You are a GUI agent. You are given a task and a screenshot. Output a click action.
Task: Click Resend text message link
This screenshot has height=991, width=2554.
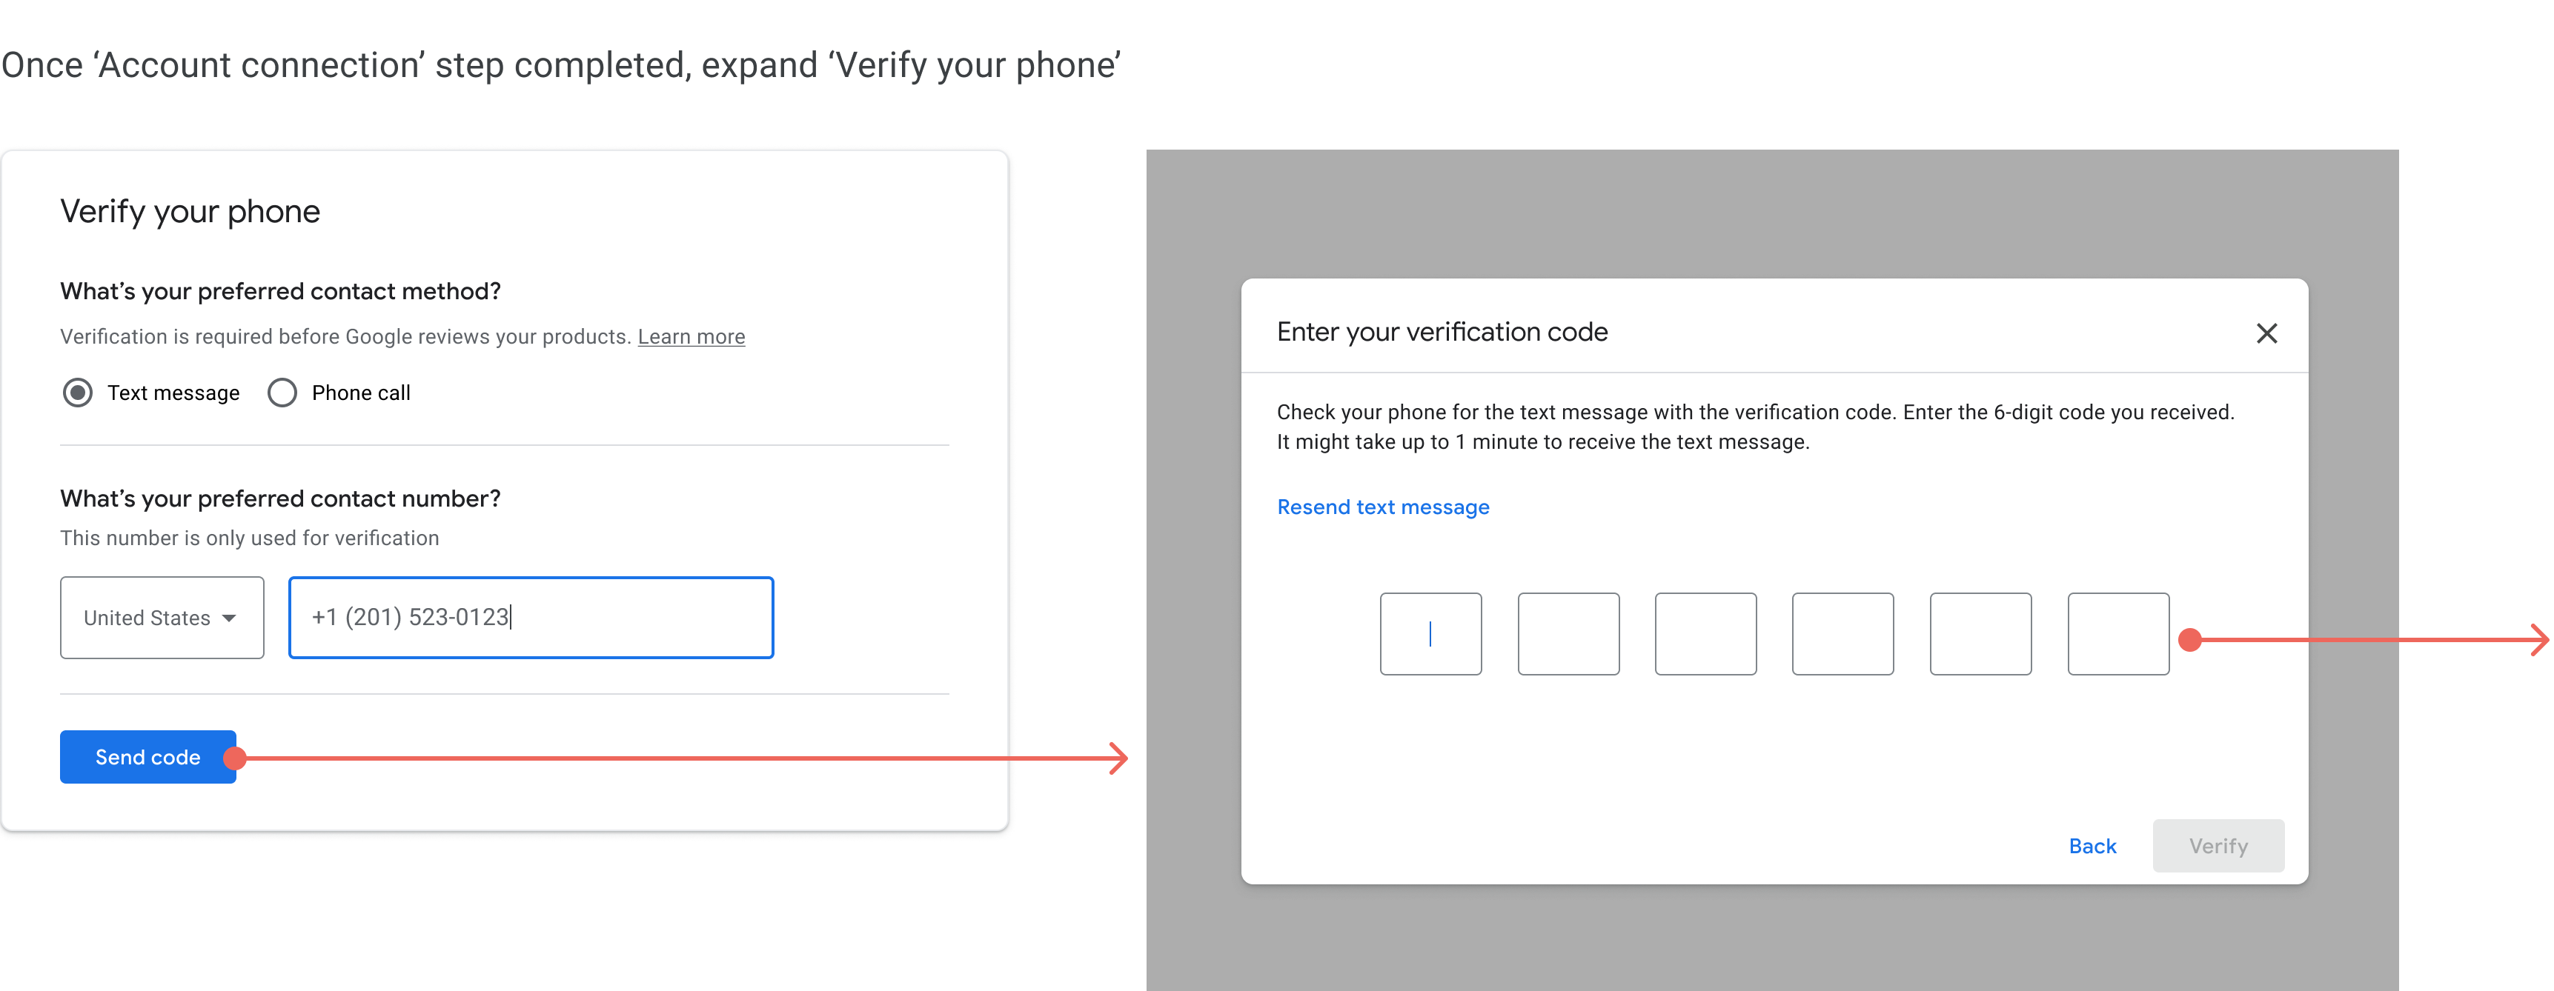(x=1382, y=507)
